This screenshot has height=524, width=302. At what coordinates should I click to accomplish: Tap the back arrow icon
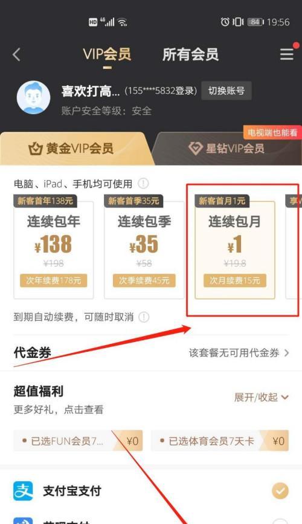tap(17, 54)
